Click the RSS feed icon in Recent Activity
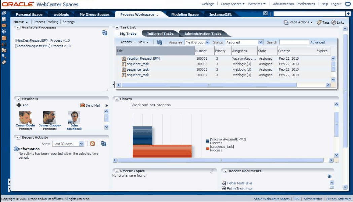353x202 pixels. coord(92,144)
